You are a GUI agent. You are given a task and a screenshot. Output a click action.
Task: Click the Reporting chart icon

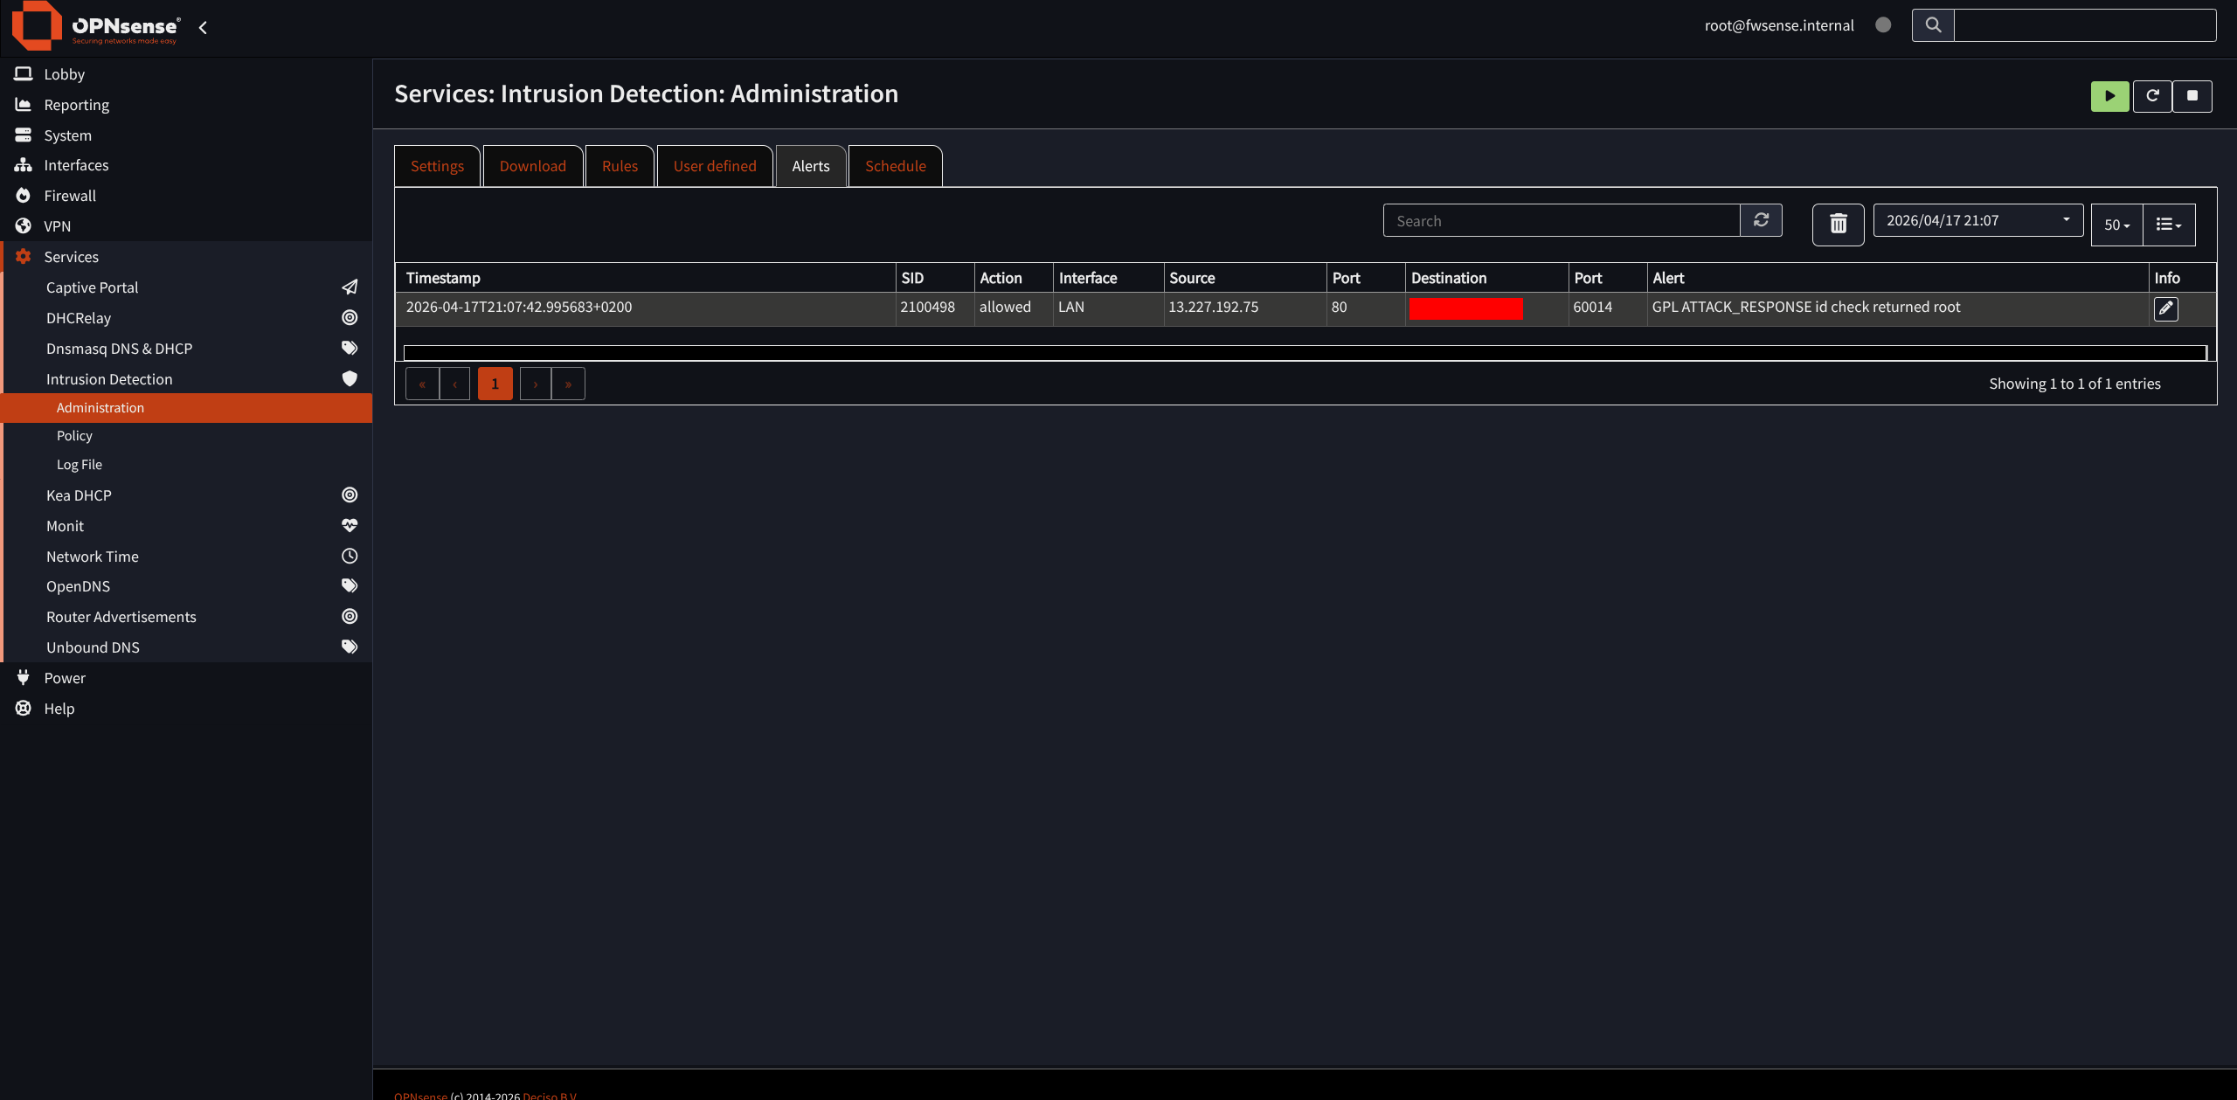click(24, 105)
